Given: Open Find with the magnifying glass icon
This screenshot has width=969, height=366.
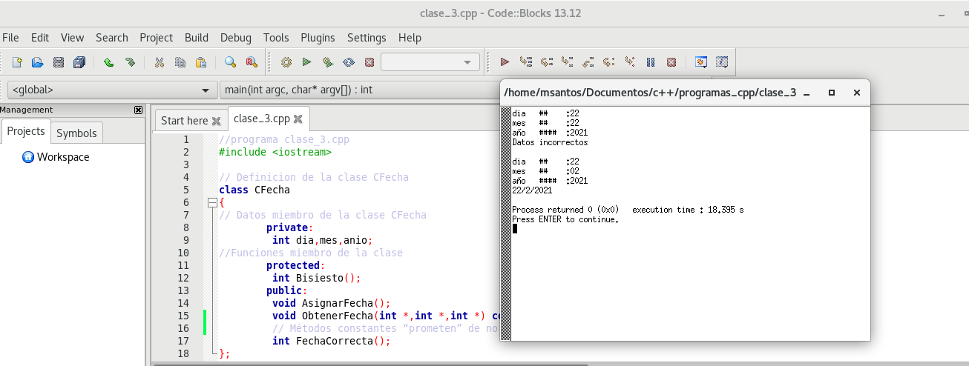Looking at the screenshot, I should [x=230, y=63].
